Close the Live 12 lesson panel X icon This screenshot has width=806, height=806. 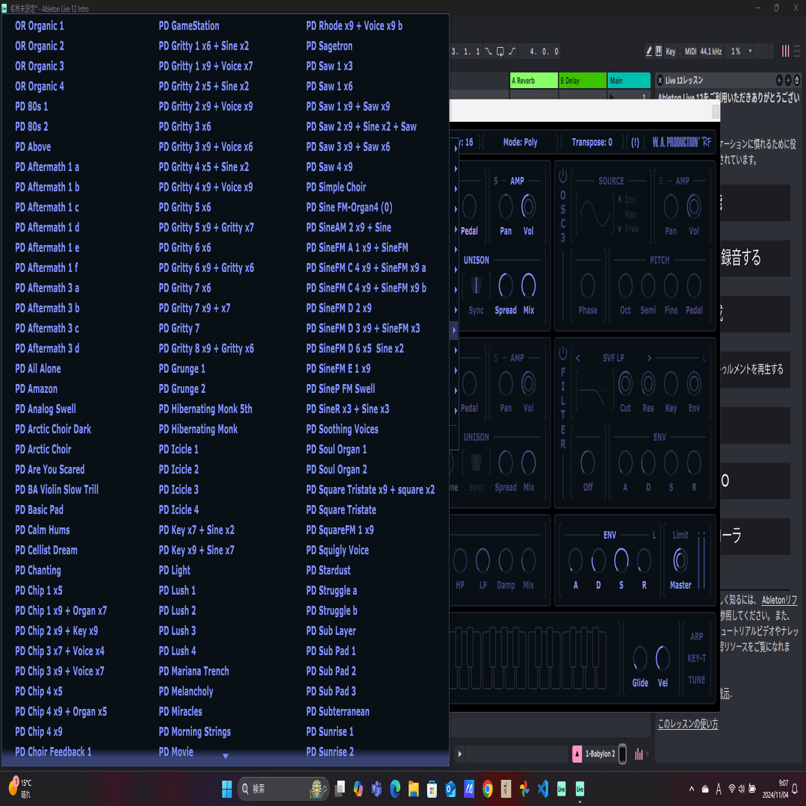click(660, 80)
